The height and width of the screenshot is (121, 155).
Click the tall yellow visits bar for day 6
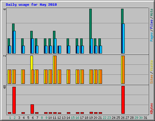tap(31, 63)
